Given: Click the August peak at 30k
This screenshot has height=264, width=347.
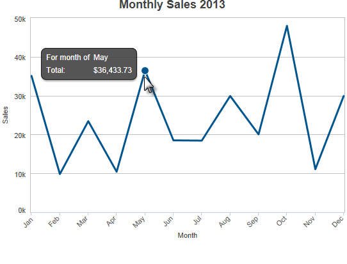Looking at the screenshot, I should click(x=230, y=96).
